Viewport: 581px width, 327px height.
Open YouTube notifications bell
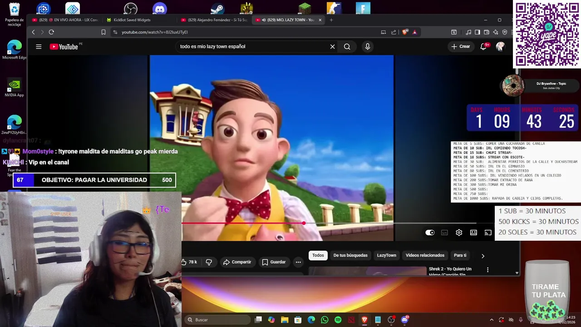pyautogui.click(x=483, y=46)
